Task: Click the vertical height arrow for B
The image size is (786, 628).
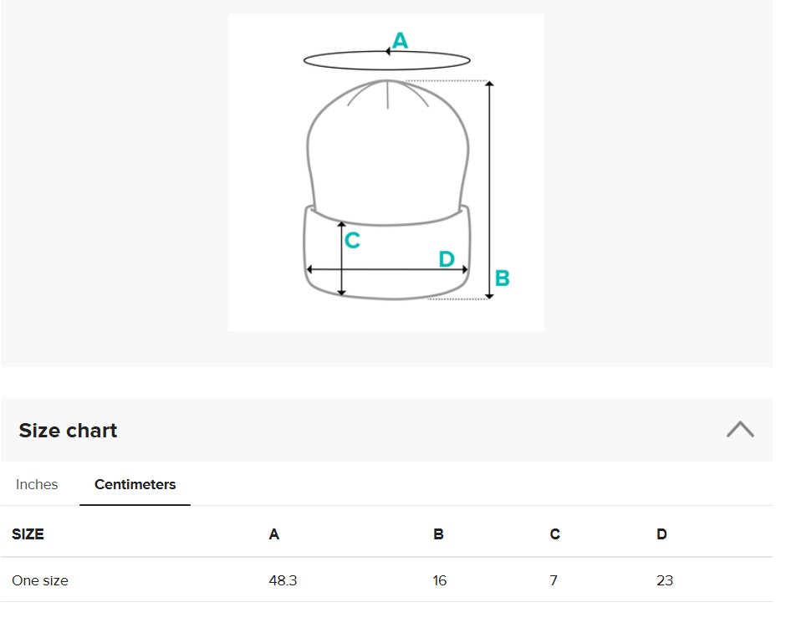Action: [x=490, y=190]
